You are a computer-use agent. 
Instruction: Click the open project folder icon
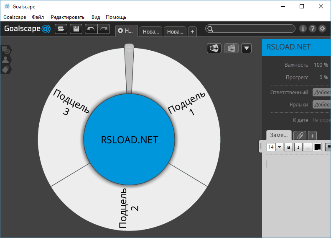click(x=61, y=29)
